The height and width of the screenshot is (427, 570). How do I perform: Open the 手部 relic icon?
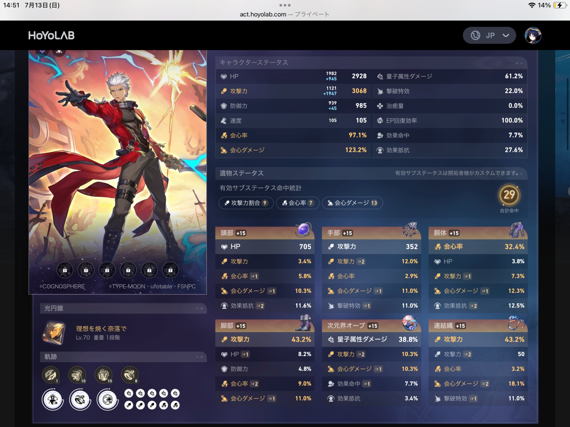[410, 229]
